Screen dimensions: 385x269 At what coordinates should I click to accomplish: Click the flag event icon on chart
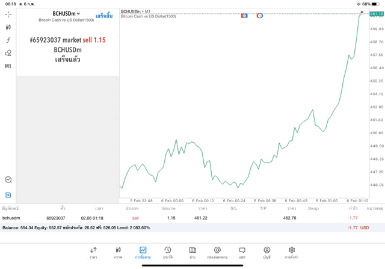point(244,16)
